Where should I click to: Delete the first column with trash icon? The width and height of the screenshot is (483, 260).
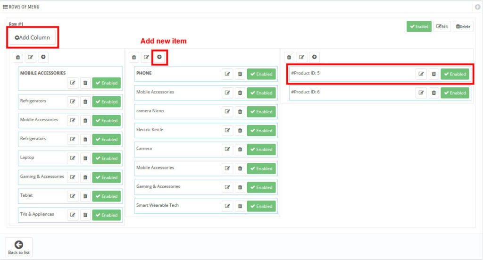18,57
